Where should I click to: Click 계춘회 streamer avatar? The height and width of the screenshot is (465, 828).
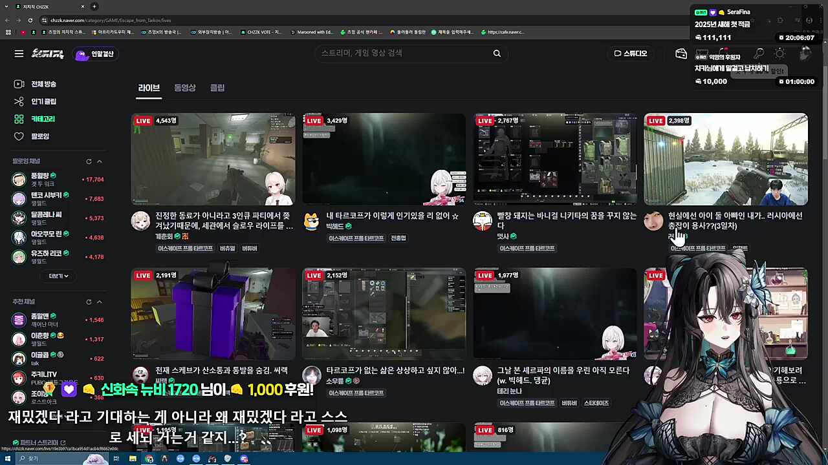140,221
